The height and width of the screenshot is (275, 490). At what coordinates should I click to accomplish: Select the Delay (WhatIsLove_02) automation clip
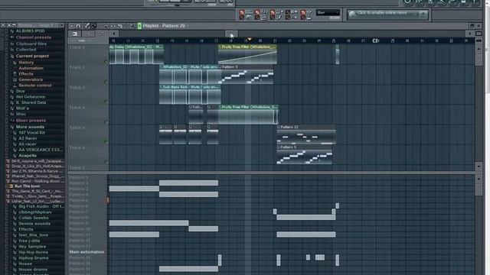coord(136,54)
